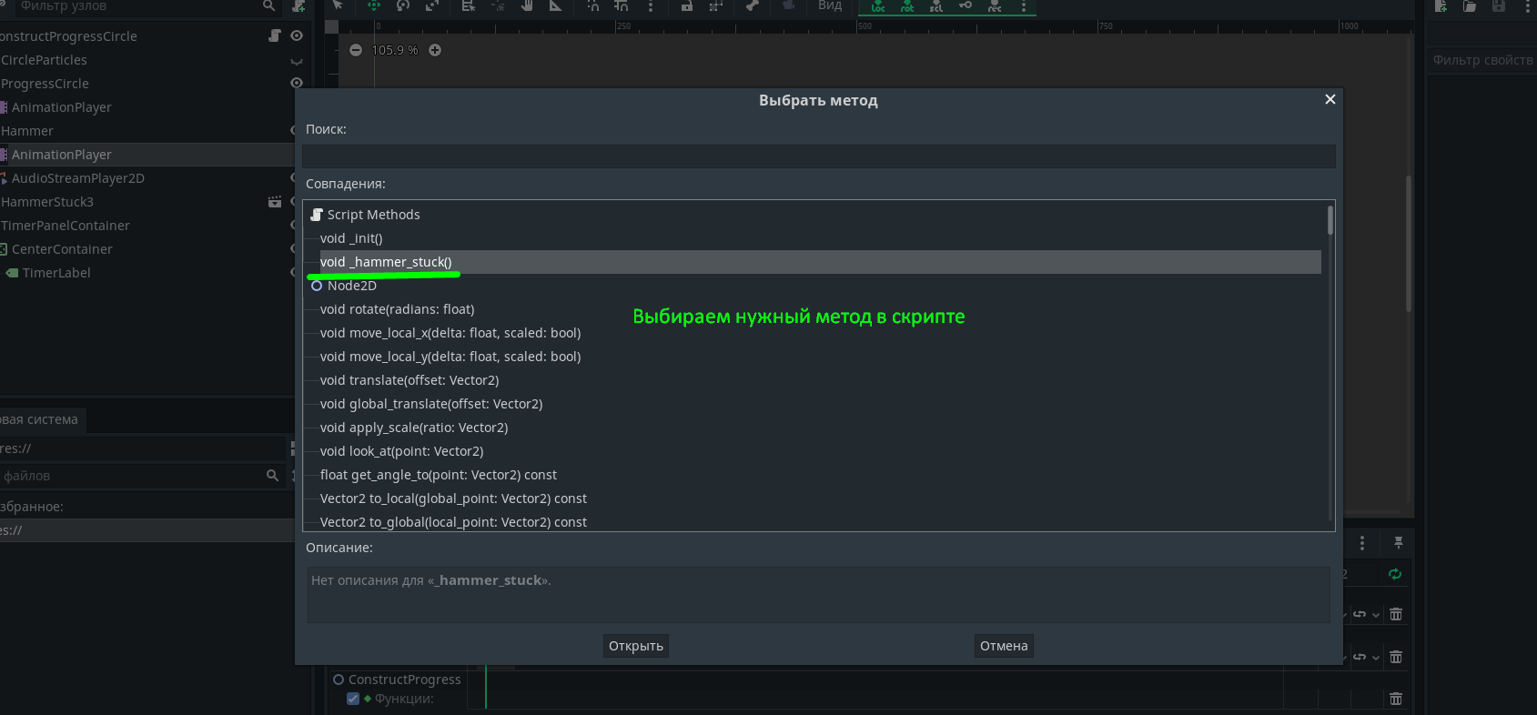
Task: Open Фильтр свойств inspector field
Action: [x=1481, y=60]
